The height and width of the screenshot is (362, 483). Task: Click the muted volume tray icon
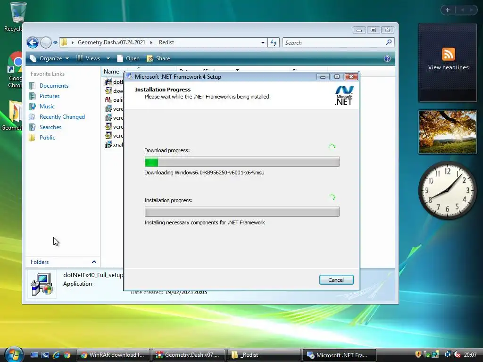pos(457,354)
